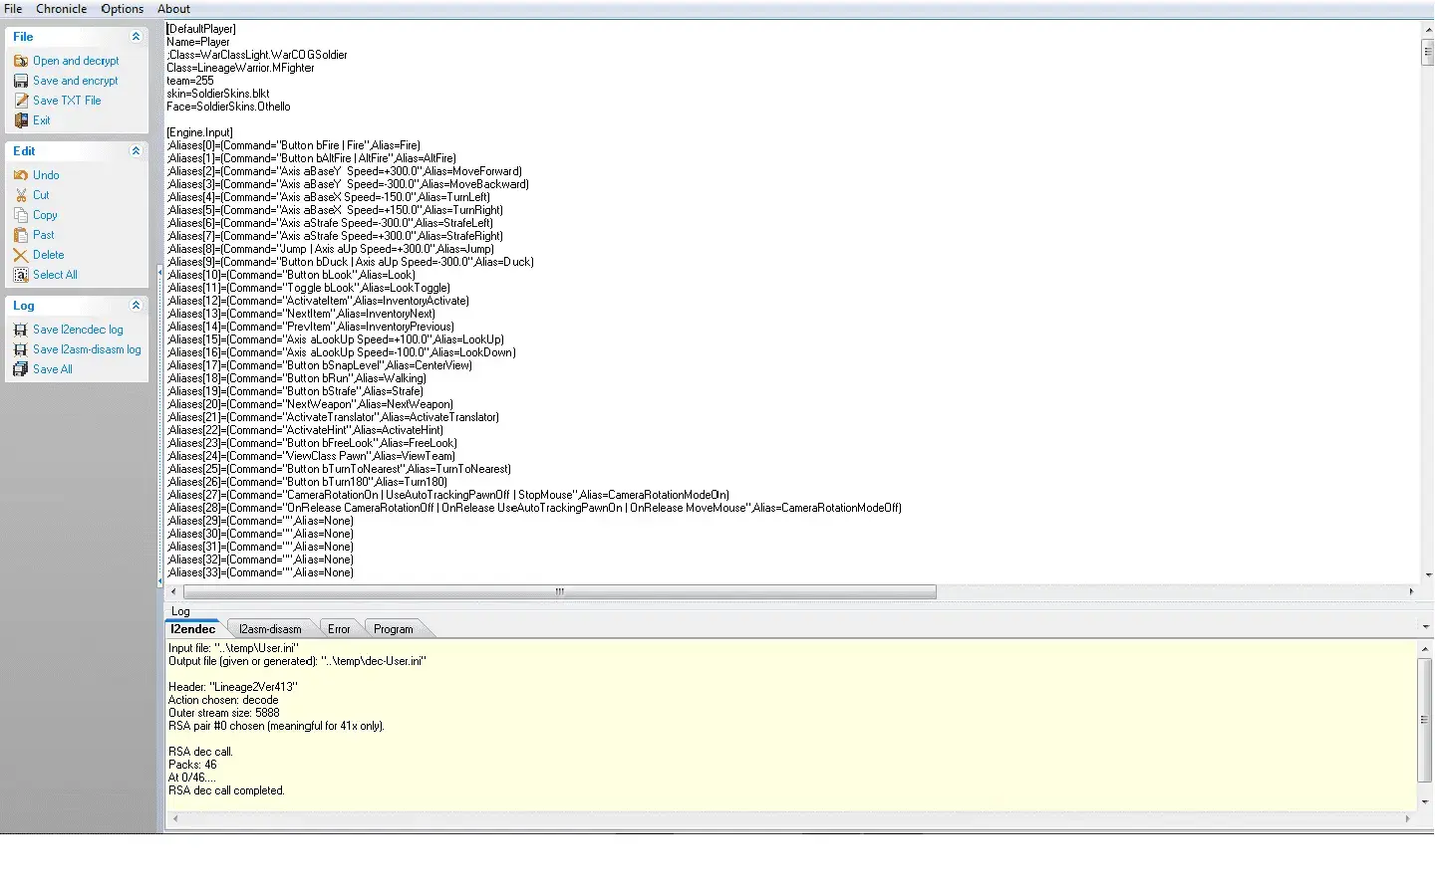The height and width of the screenshot is (896, 1435).
Task: Click the editor scroll-left arrow
Action: pos(173,591)
